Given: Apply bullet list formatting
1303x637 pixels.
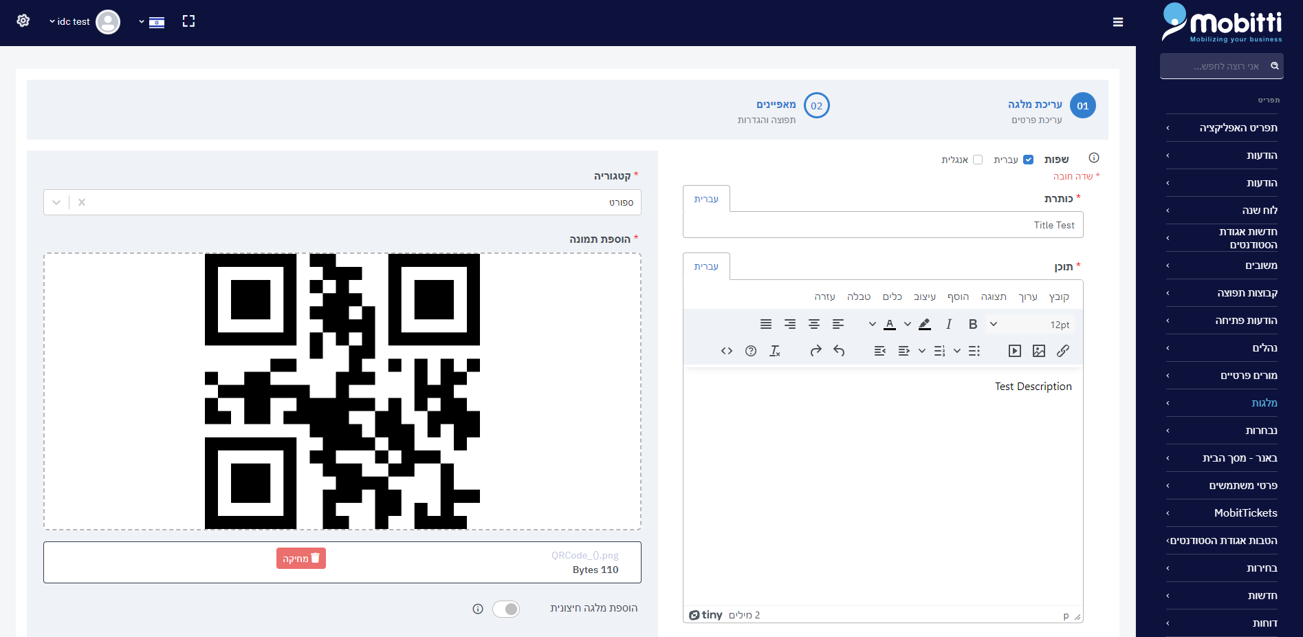Looking at the screenshot, I should point(974,351).
